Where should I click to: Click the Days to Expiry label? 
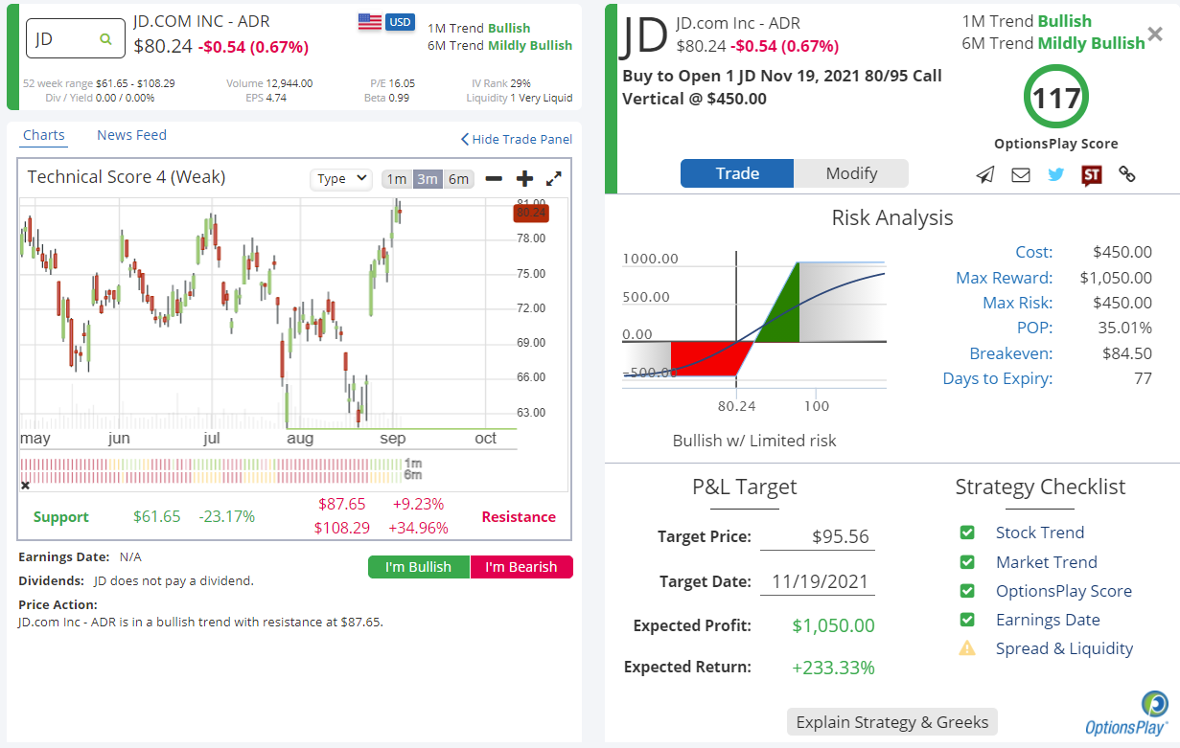(998, 378)
